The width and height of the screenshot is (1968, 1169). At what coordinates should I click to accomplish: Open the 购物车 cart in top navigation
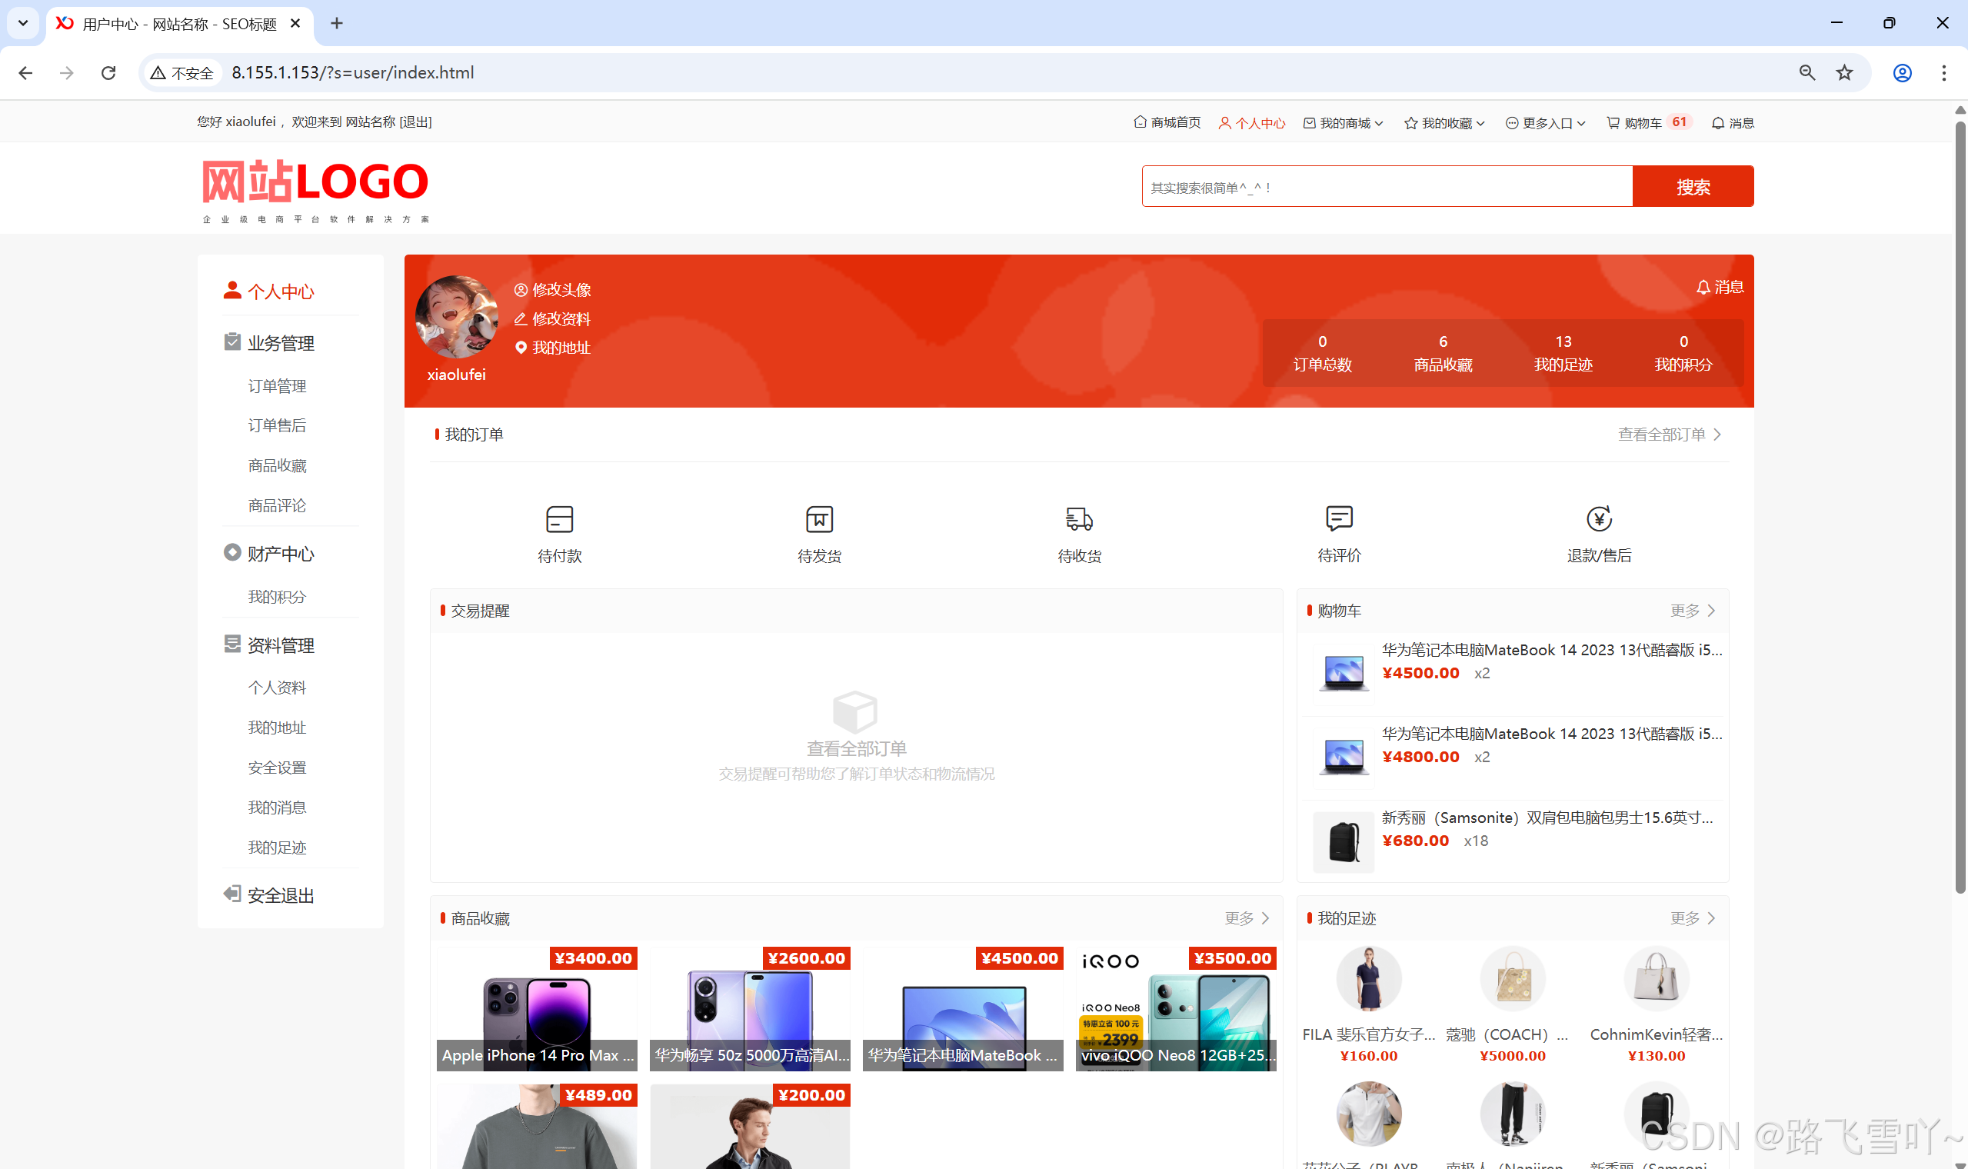pyautogui.click(x=1643, y=123)
